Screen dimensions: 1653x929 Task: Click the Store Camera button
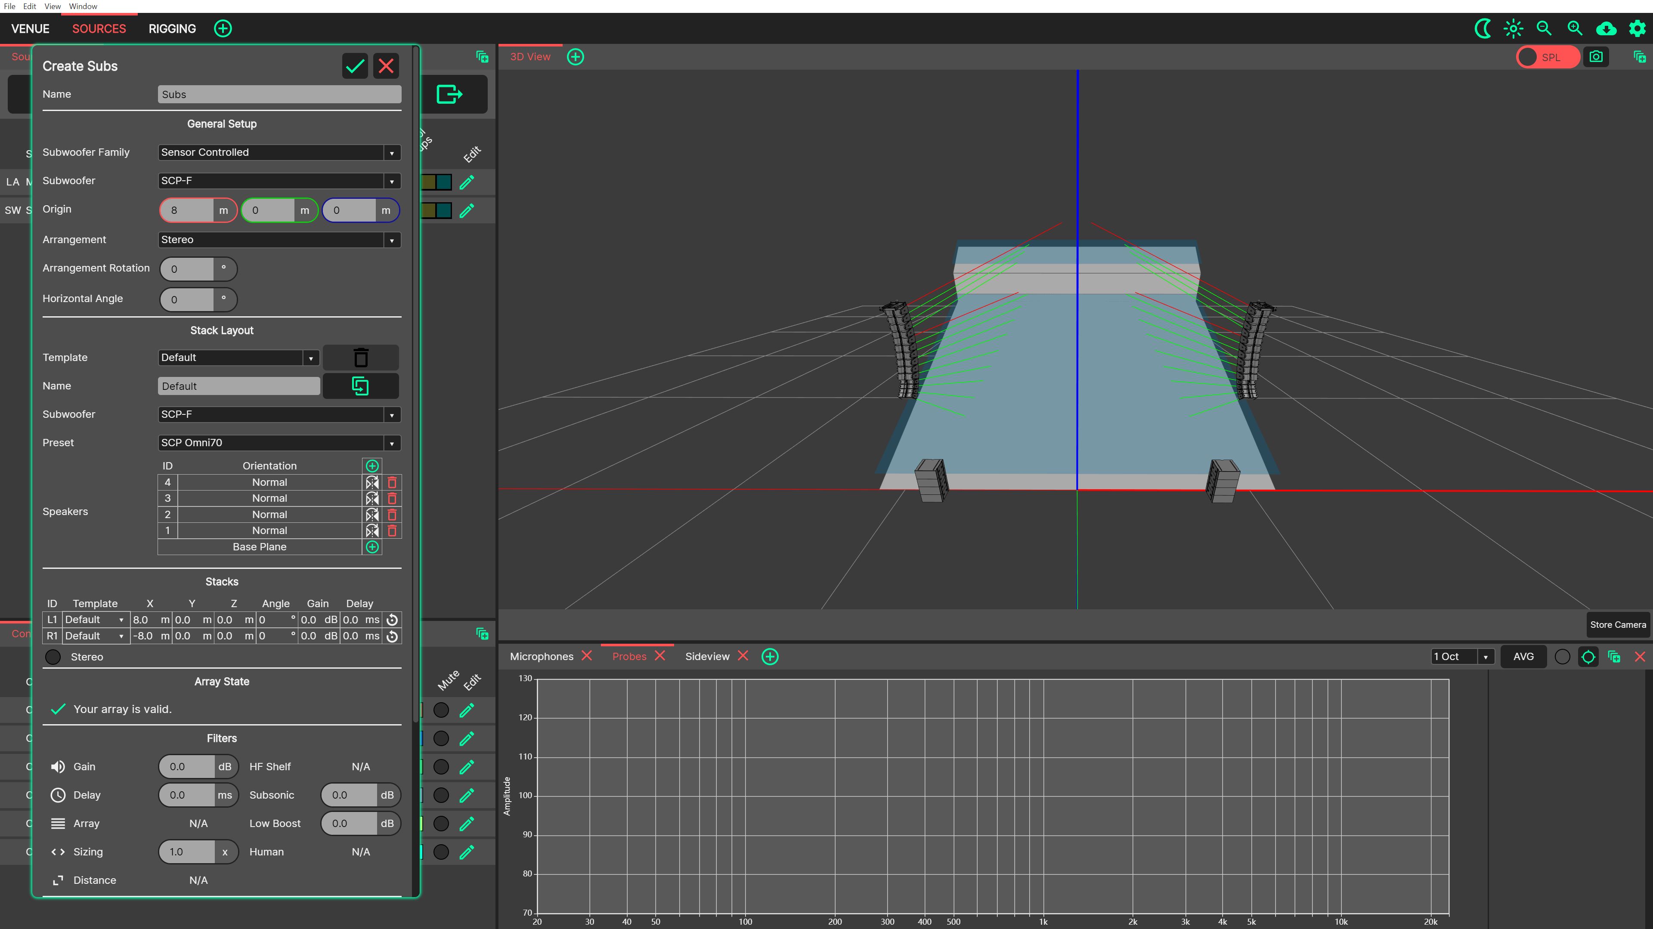click(x=1617, y=625)
